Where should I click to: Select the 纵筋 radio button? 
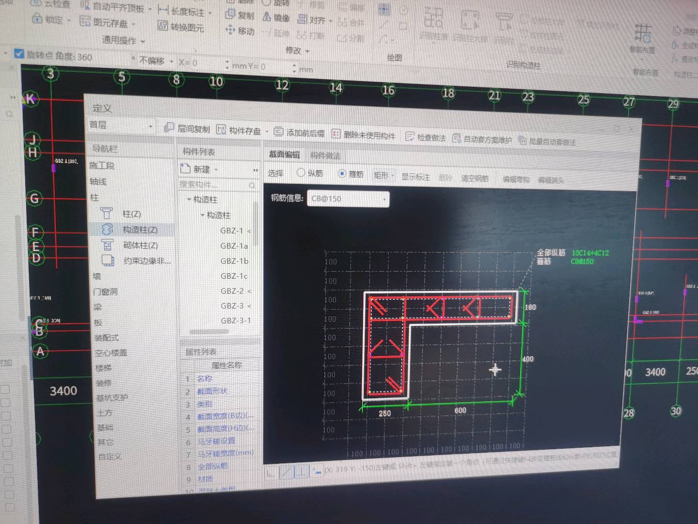coord(301,172)
